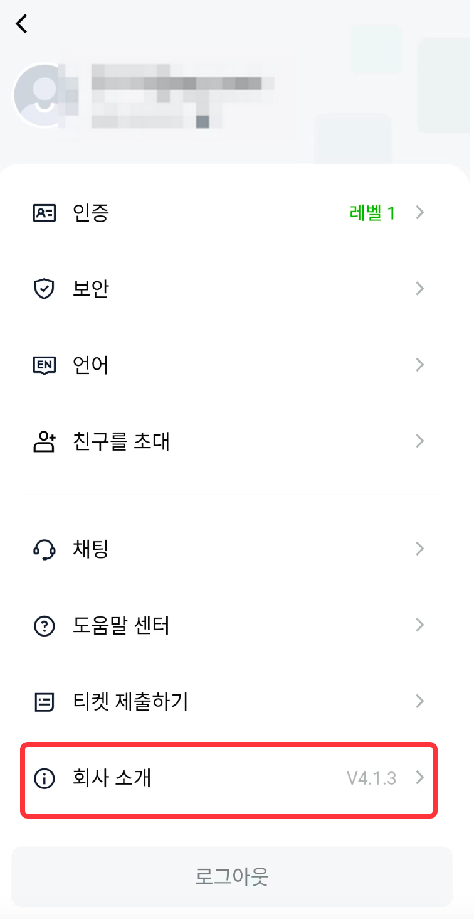Open the 도움말 센터 menu item
This screenshot has height=919, width=474.
[232, 626]
